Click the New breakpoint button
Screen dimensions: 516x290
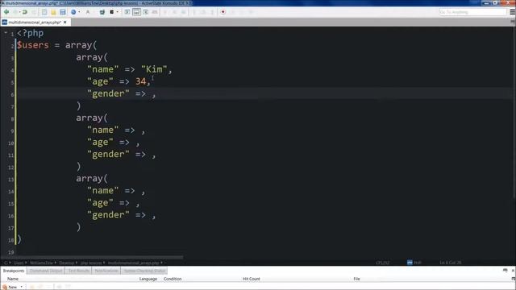[x=10, y=287]
